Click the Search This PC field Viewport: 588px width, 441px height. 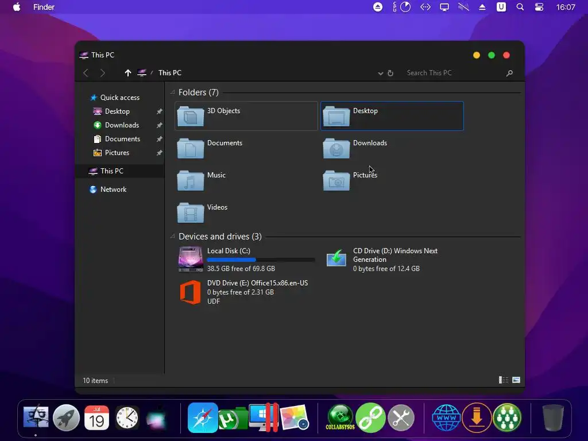coord(454,73)
